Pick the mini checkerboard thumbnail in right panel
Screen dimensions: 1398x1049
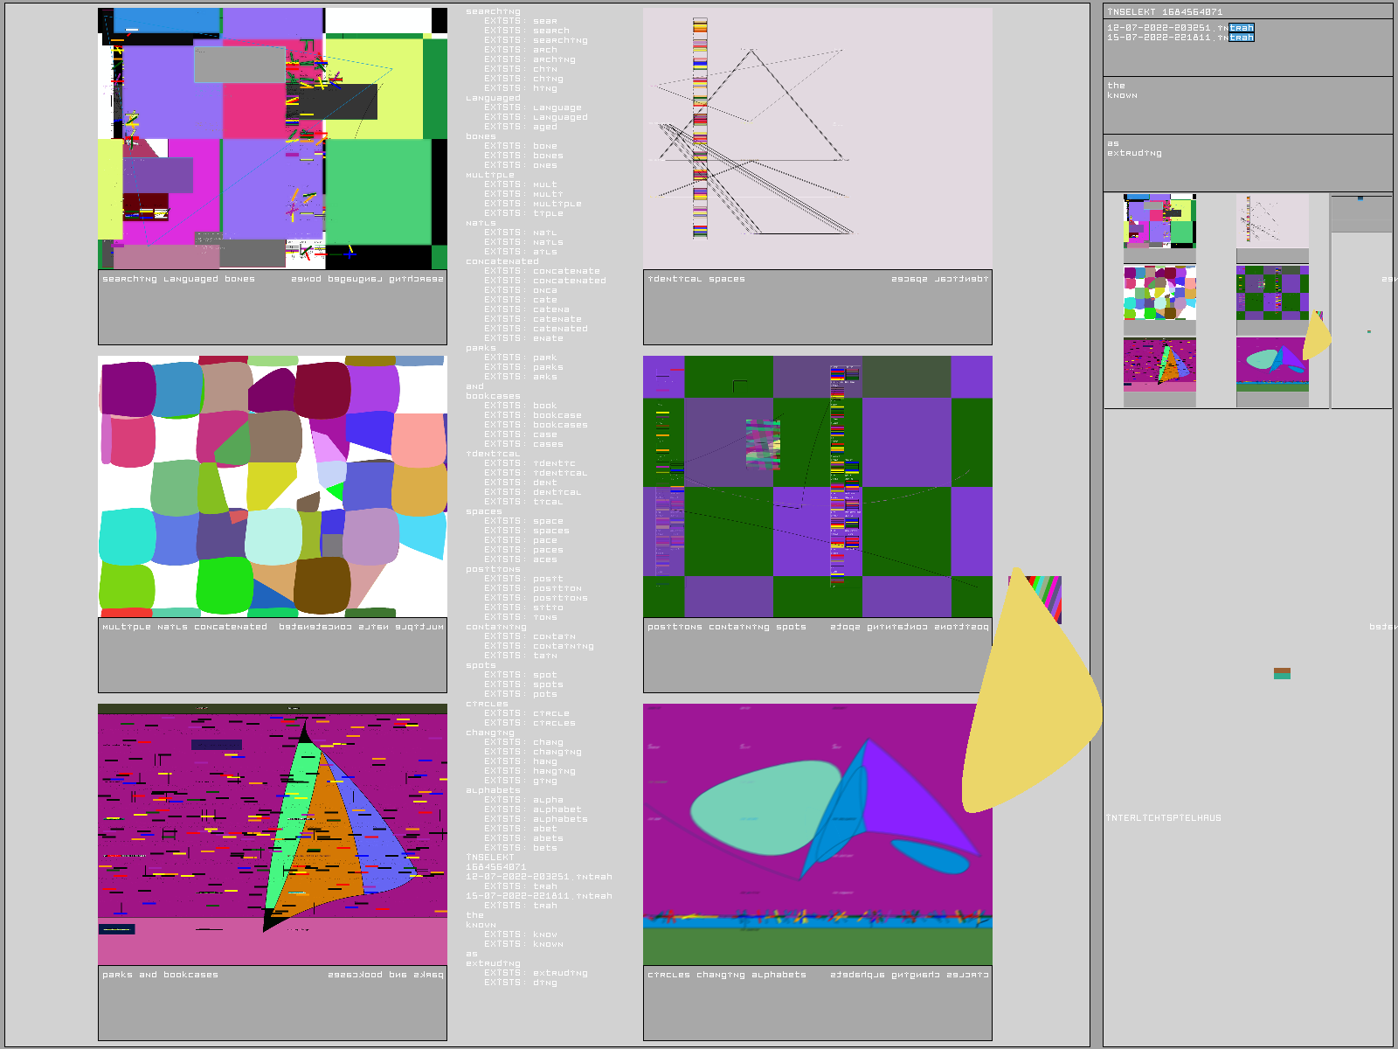point(1272,293)
